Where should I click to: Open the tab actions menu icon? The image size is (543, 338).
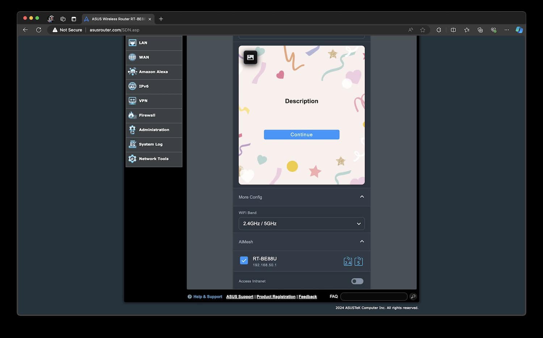point(74,19)
